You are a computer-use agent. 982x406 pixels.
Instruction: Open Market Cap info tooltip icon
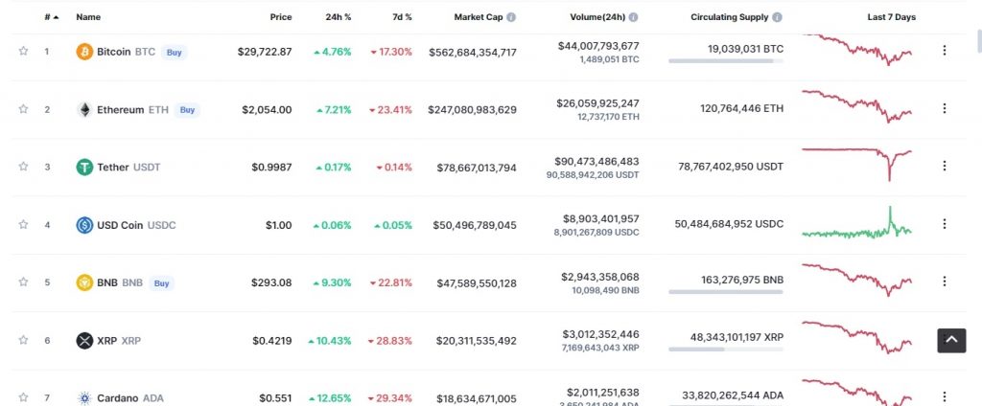coord(511,17)
